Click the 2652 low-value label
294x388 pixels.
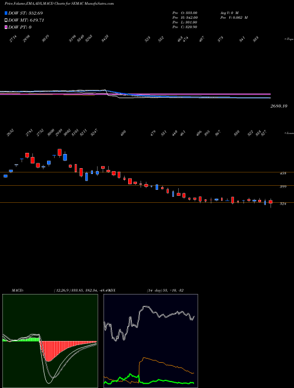pyautogui.click(x=10, y=133)
